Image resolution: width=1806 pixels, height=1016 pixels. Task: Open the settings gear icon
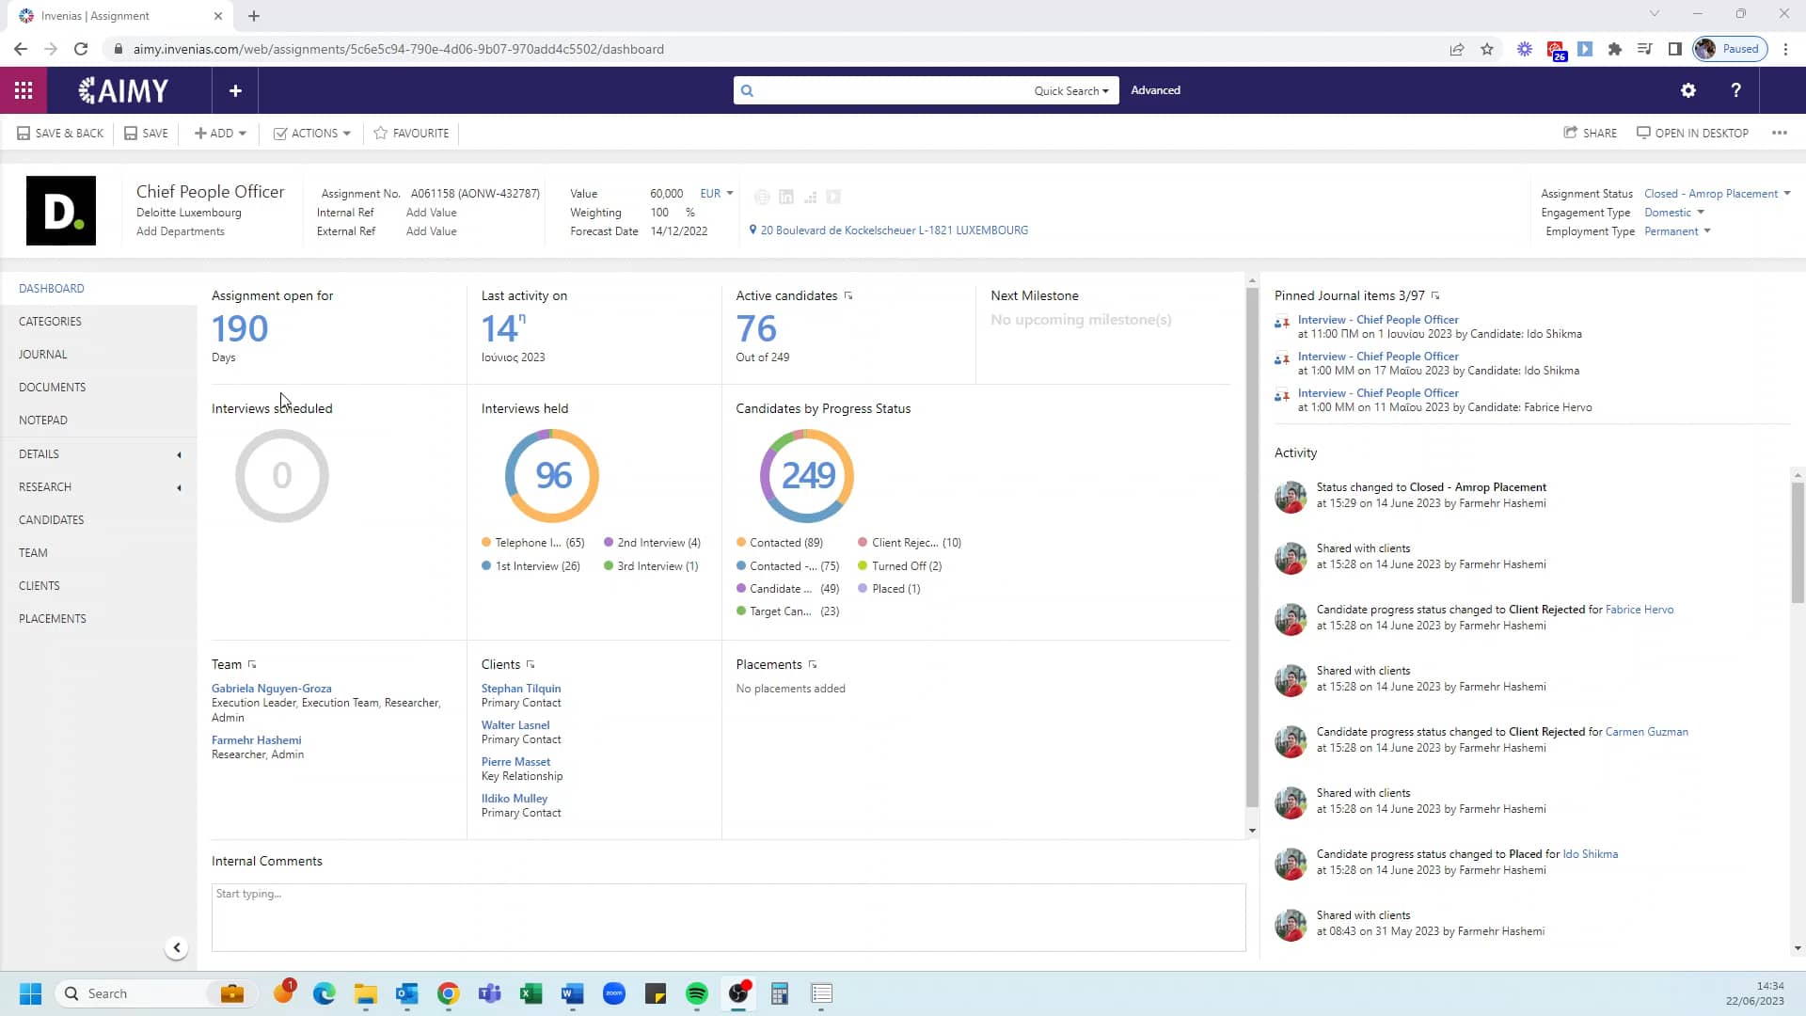coord(1688,90)
